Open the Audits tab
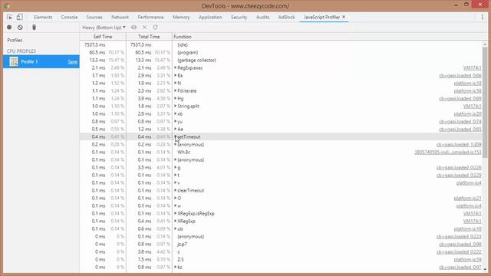491x276 pixels. (262, 17)
